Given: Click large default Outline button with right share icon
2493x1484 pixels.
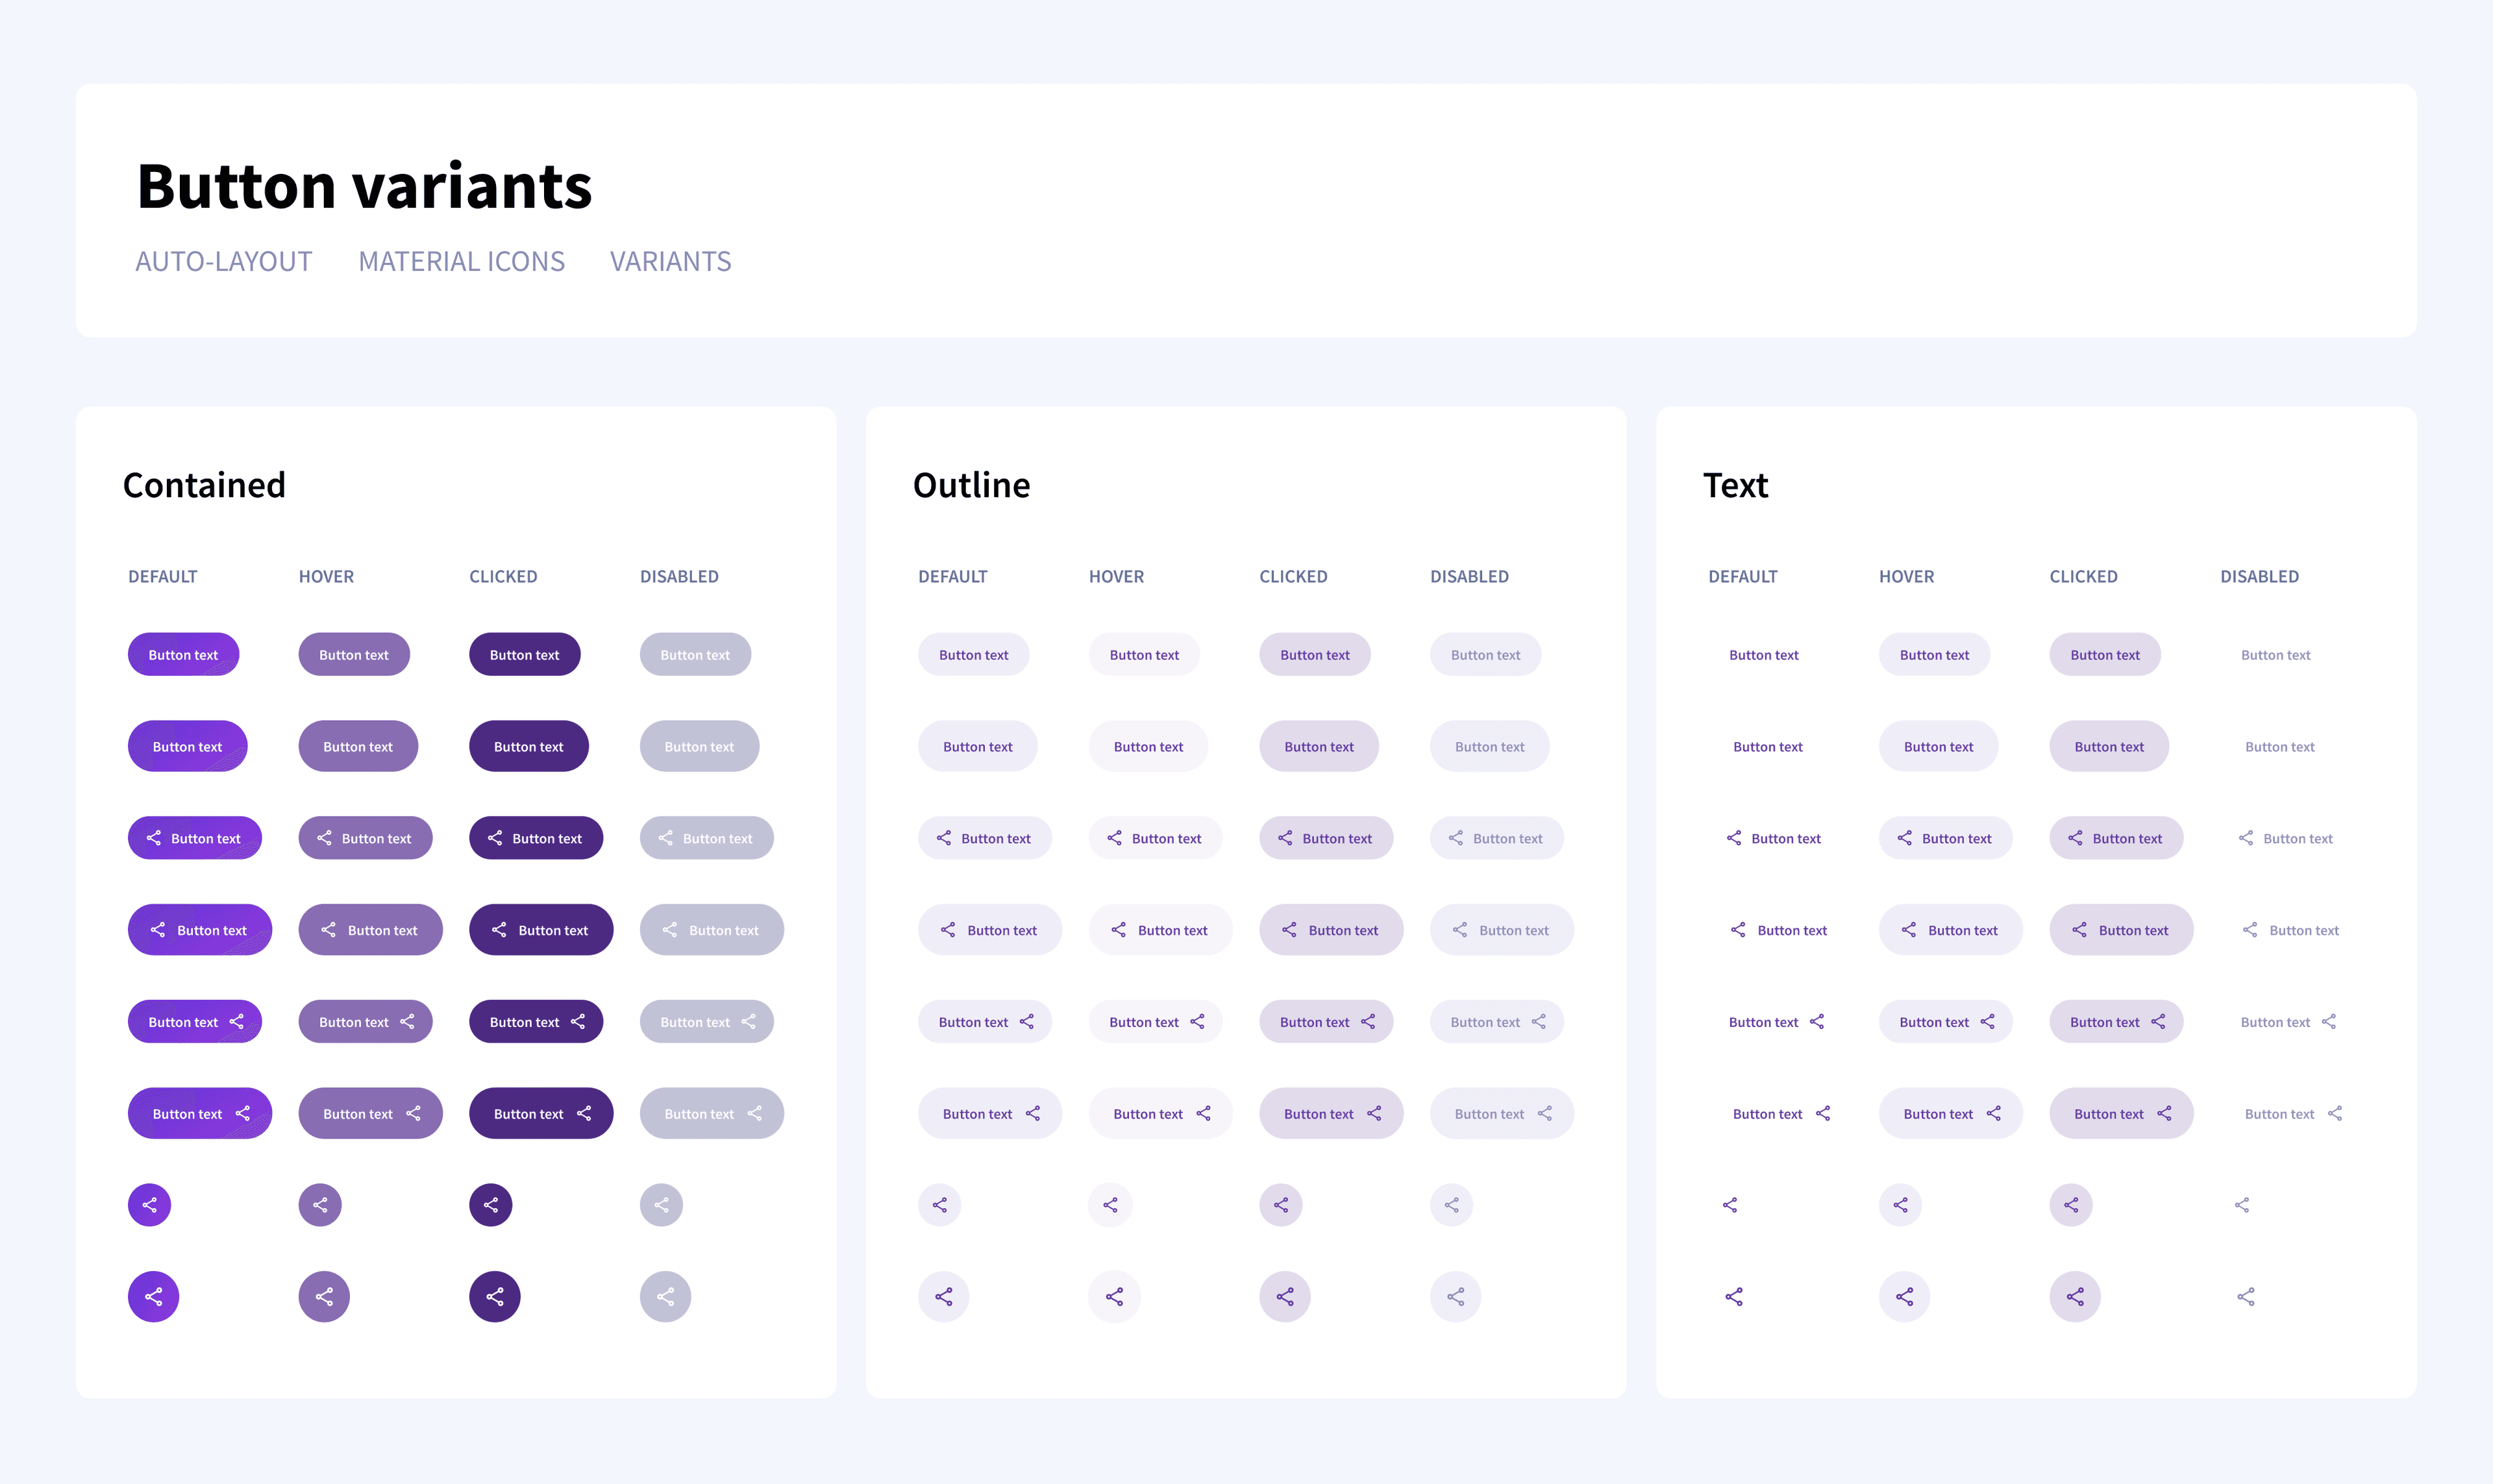Looking at the screenshot, I should point(990,1114).
